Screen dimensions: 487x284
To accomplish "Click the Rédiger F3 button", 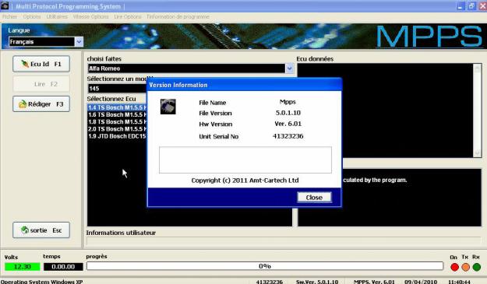I will pyautogui.click(x=41, y=103).
